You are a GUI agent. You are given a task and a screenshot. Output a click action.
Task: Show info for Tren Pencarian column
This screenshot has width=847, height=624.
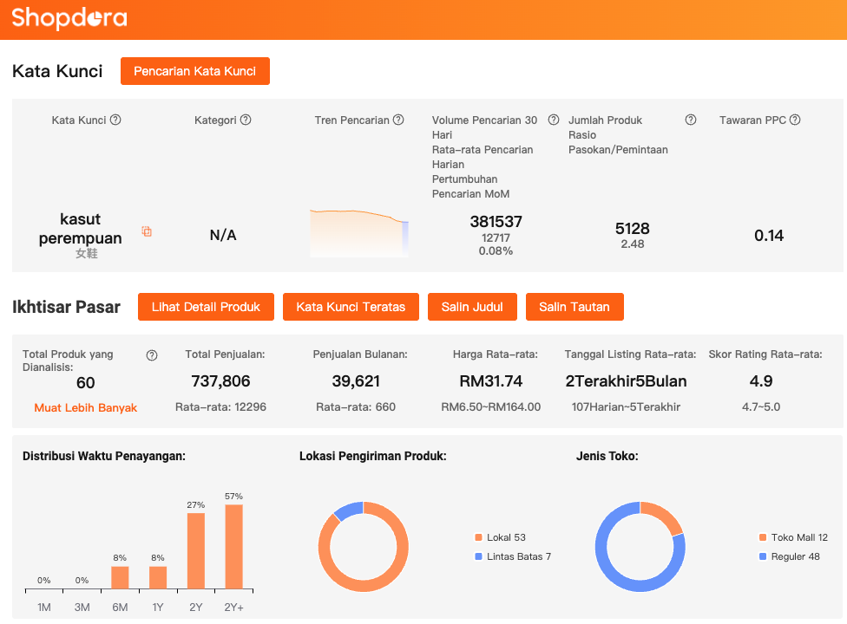[398, 120]
